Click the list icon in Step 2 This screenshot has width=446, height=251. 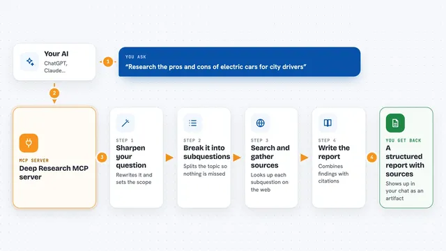pyautogui.click(x=192, y=123)
